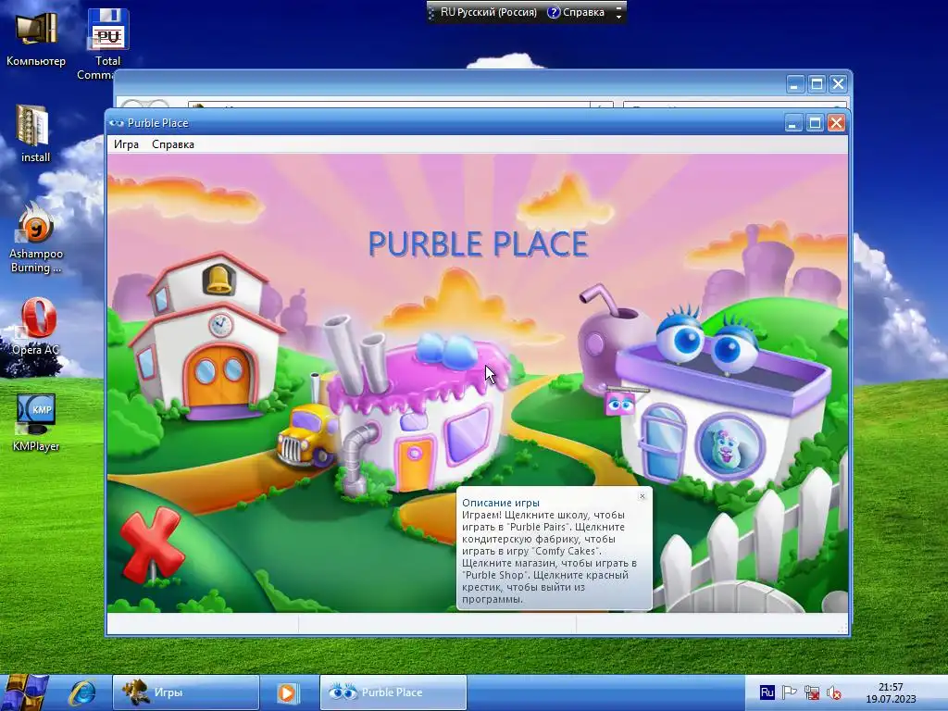The height and width of the screenshot is (711, 948).
Task: Close the Описание игры tooltip
Action: coord(642,496)
